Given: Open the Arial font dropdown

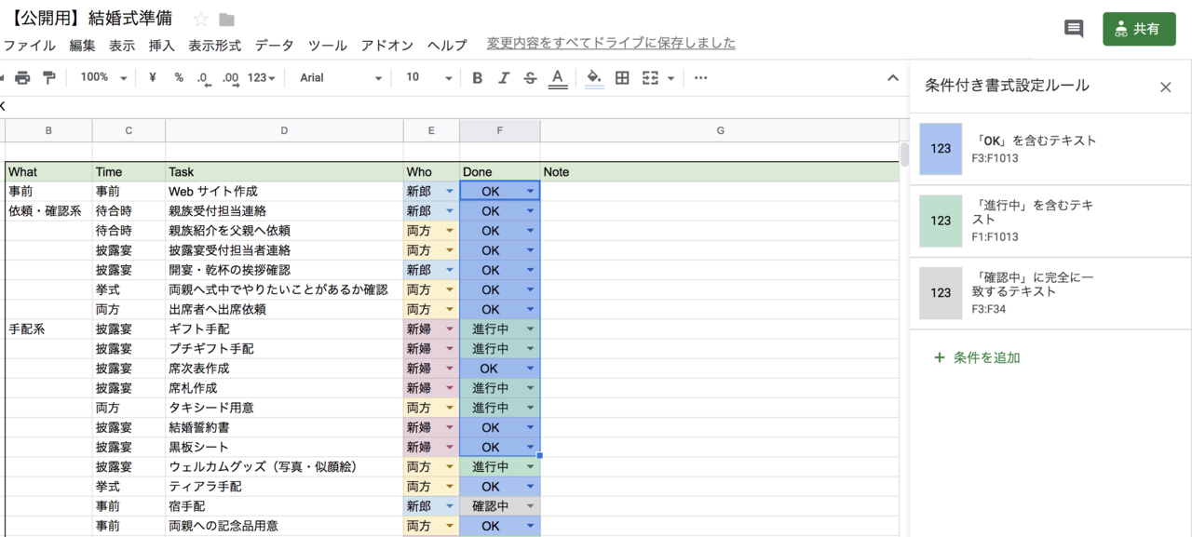Looking at the screenshot, I should (340, 77).
